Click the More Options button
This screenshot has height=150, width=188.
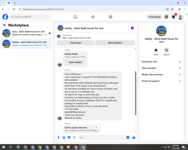pos(115,43)
